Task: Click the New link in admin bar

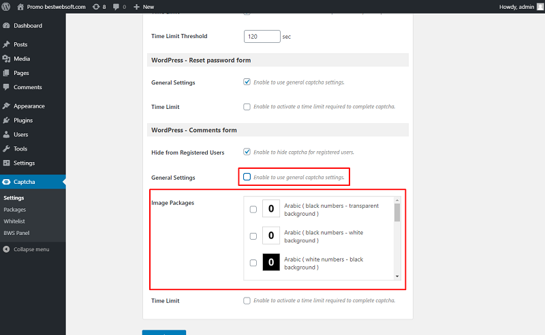Action: tap(149, 7)
